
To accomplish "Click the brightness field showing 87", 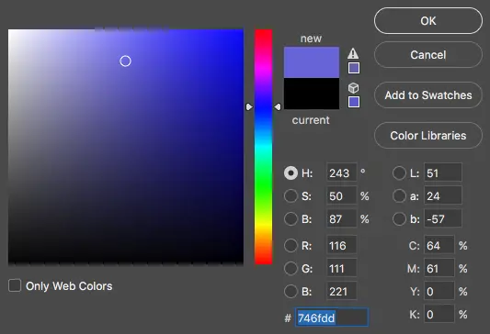I will click(341, 218).
